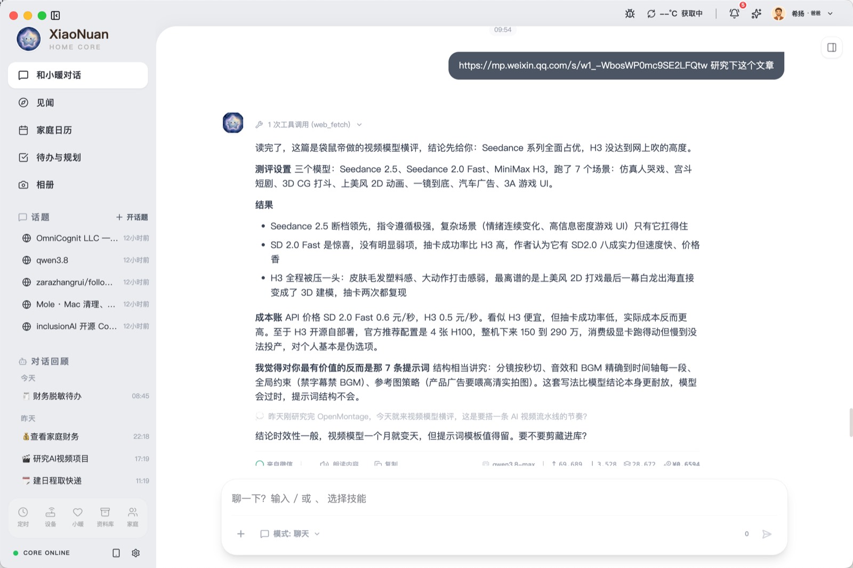Open 定时 timer icon in bottom dock
Viewport: 853px width, 568px height.
pos(23,516)
